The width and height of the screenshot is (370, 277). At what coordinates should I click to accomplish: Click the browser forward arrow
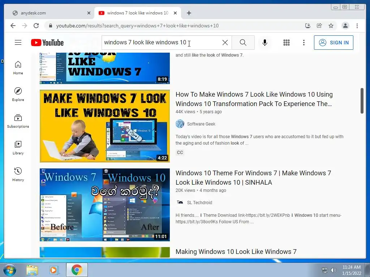(x=25, y=26)
